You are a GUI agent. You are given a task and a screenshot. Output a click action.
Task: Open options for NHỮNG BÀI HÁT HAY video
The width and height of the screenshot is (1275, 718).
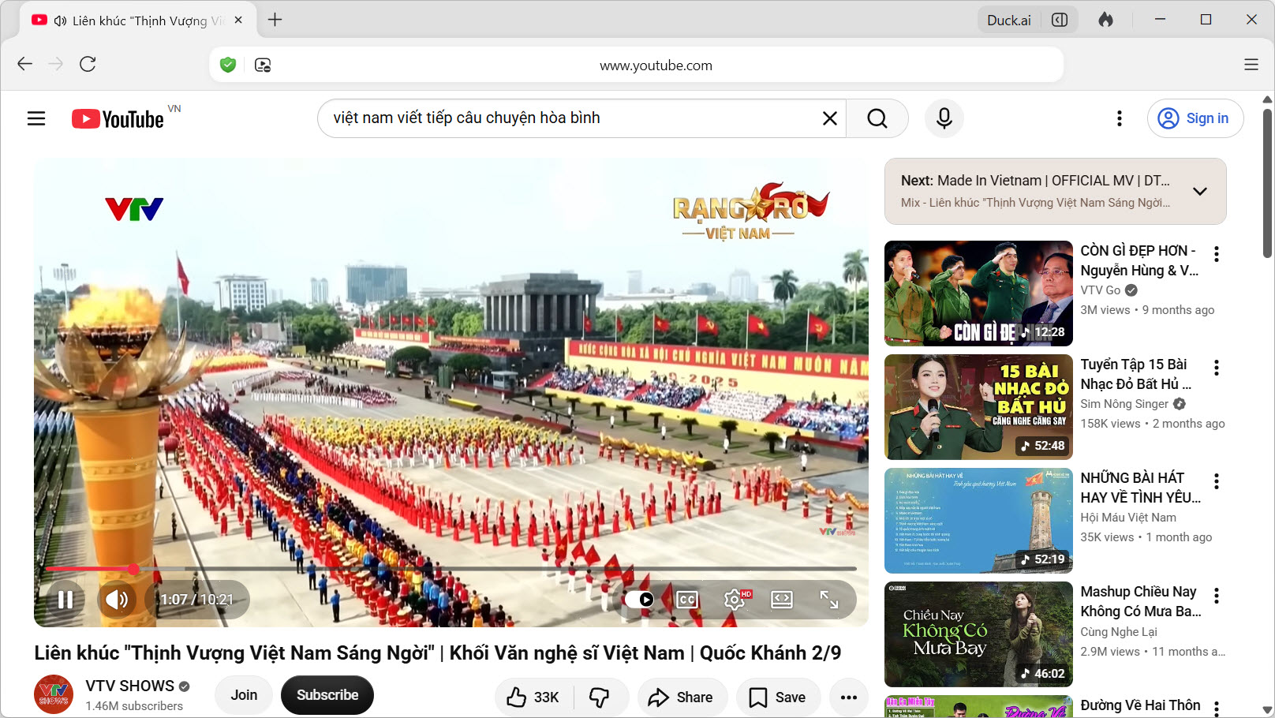(1217, 481)
